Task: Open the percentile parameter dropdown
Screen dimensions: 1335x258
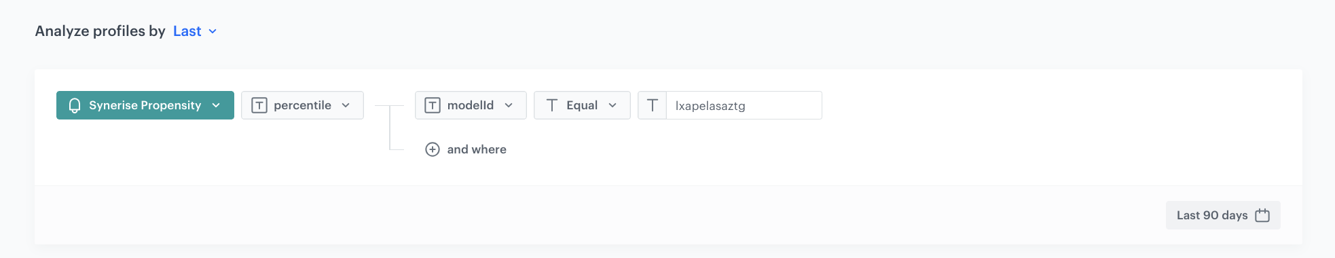Action: tap(302, 105)
